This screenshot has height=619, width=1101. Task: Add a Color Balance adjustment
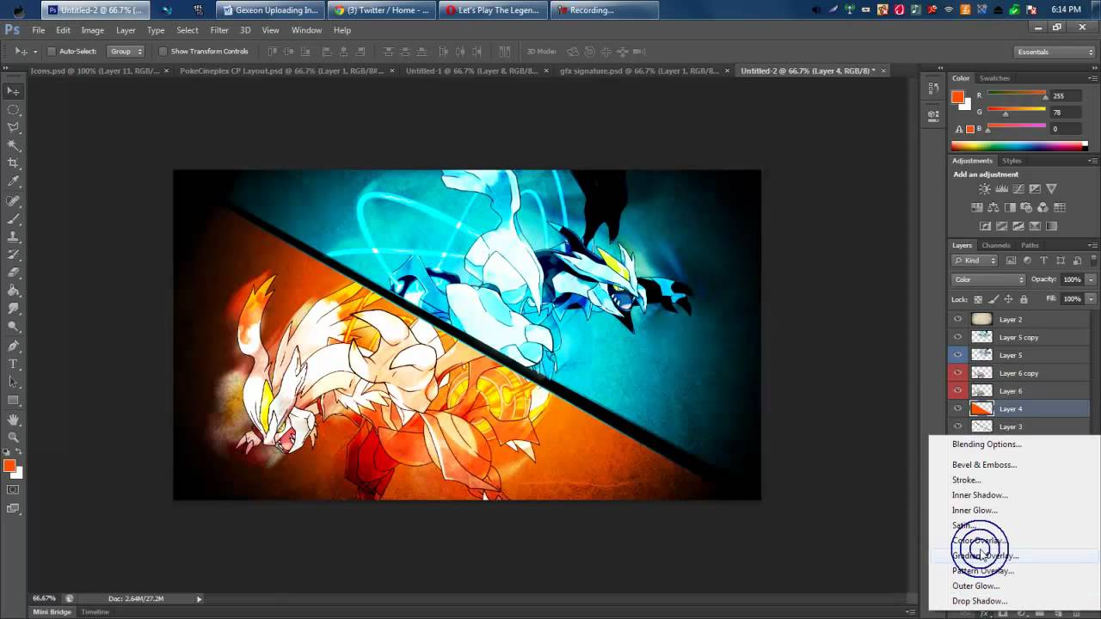pyautogui.click(x=993, y=207)
